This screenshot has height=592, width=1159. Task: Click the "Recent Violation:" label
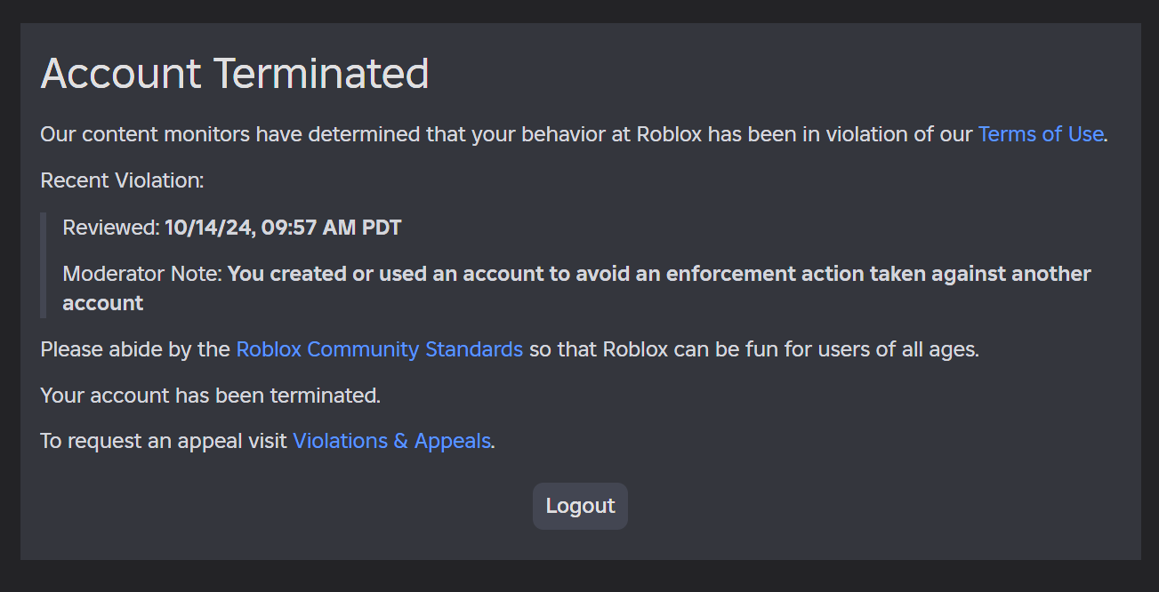122,180
